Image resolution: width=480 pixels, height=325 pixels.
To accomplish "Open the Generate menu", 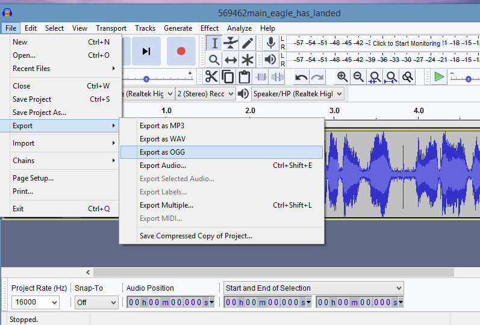I will click(178, 28).
